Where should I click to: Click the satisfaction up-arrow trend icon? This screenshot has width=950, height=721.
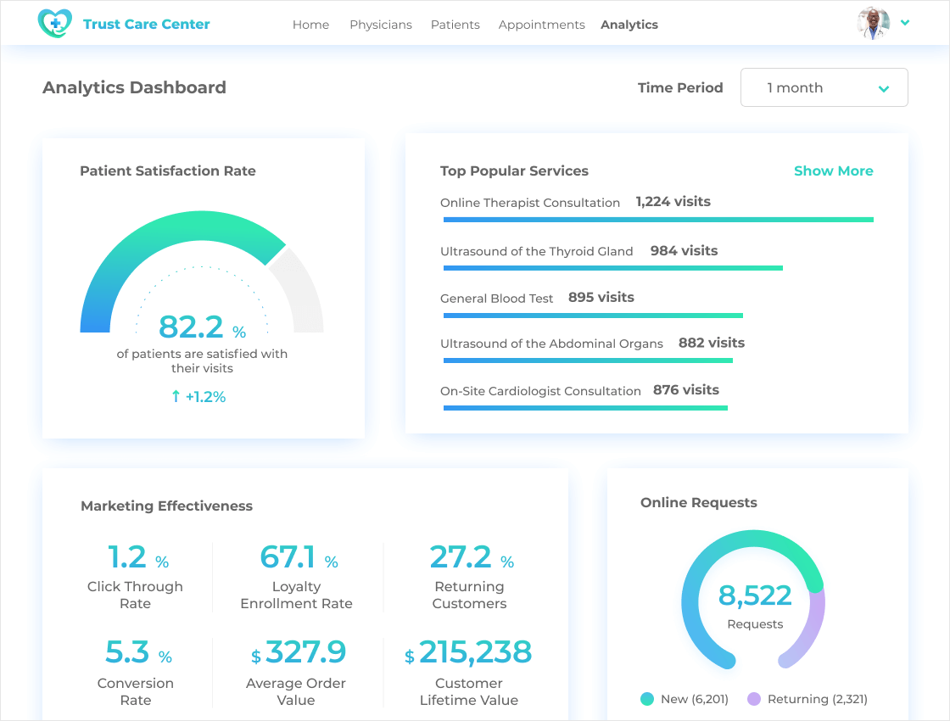(176, 396)
